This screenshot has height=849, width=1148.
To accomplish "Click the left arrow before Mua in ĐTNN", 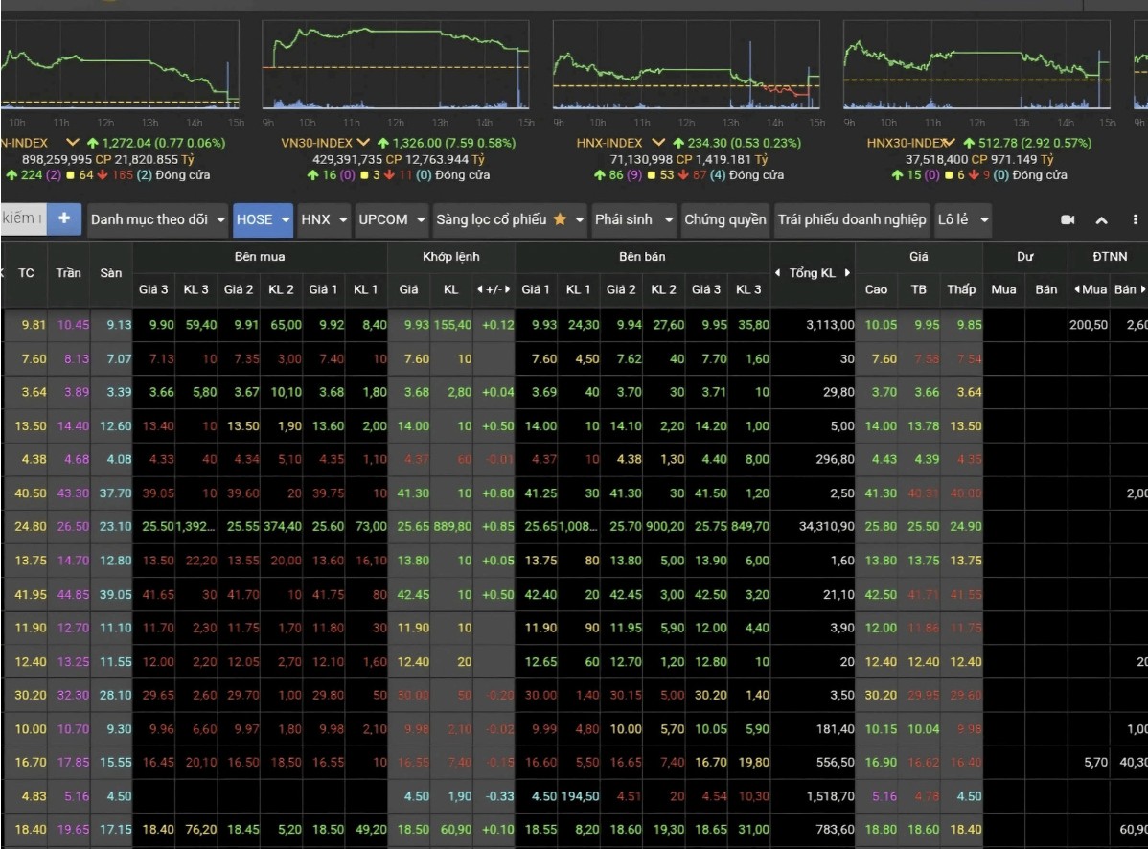I will click(1076, 289).
